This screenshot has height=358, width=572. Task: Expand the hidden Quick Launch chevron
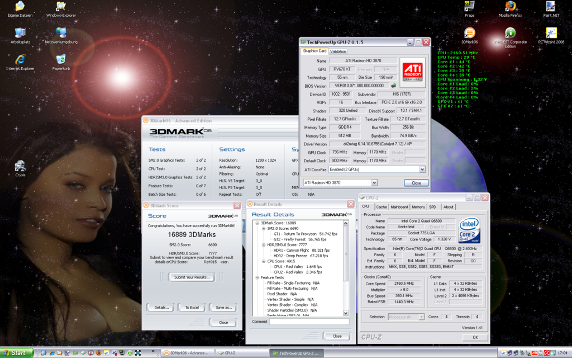coord(153,352)
